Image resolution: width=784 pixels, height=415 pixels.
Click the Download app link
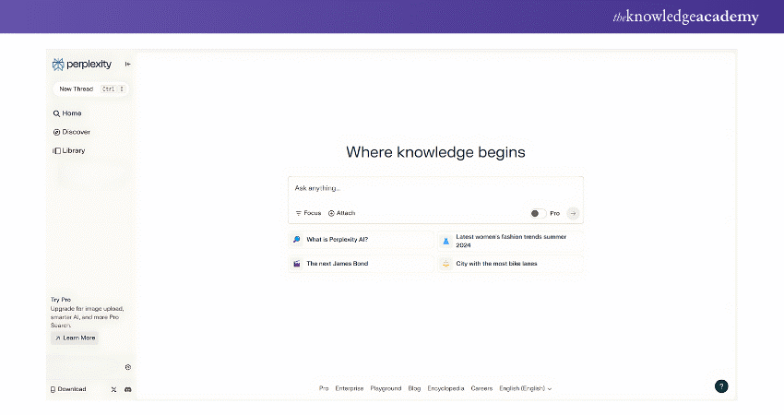(x=68, y=389)
